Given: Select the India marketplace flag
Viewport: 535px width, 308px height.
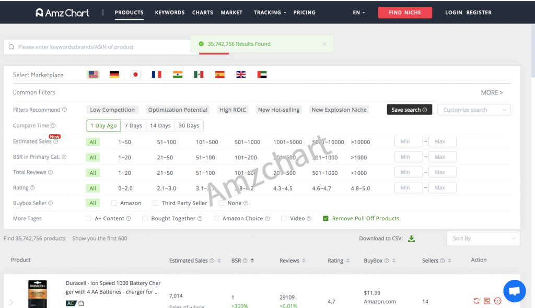Looking at the screenshot, I should [x=178, y=74].
